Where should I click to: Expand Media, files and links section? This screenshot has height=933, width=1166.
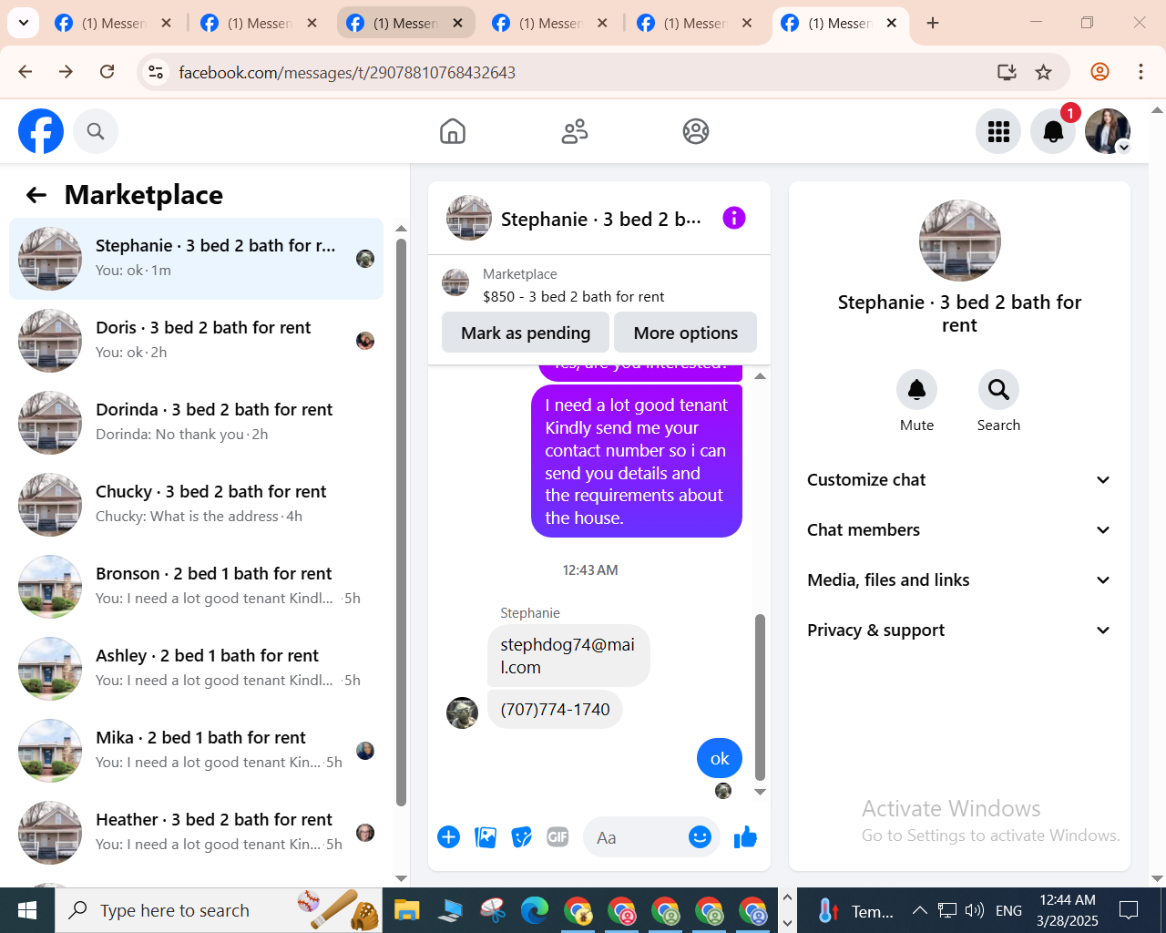coord(959,580)
